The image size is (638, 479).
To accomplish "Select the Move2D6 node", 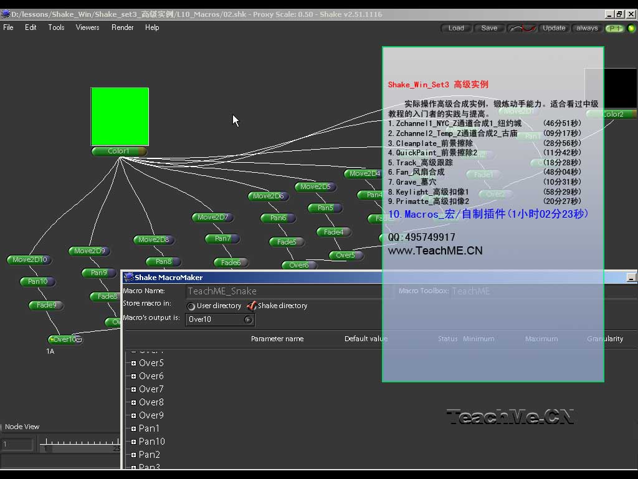I will point(269,196).
